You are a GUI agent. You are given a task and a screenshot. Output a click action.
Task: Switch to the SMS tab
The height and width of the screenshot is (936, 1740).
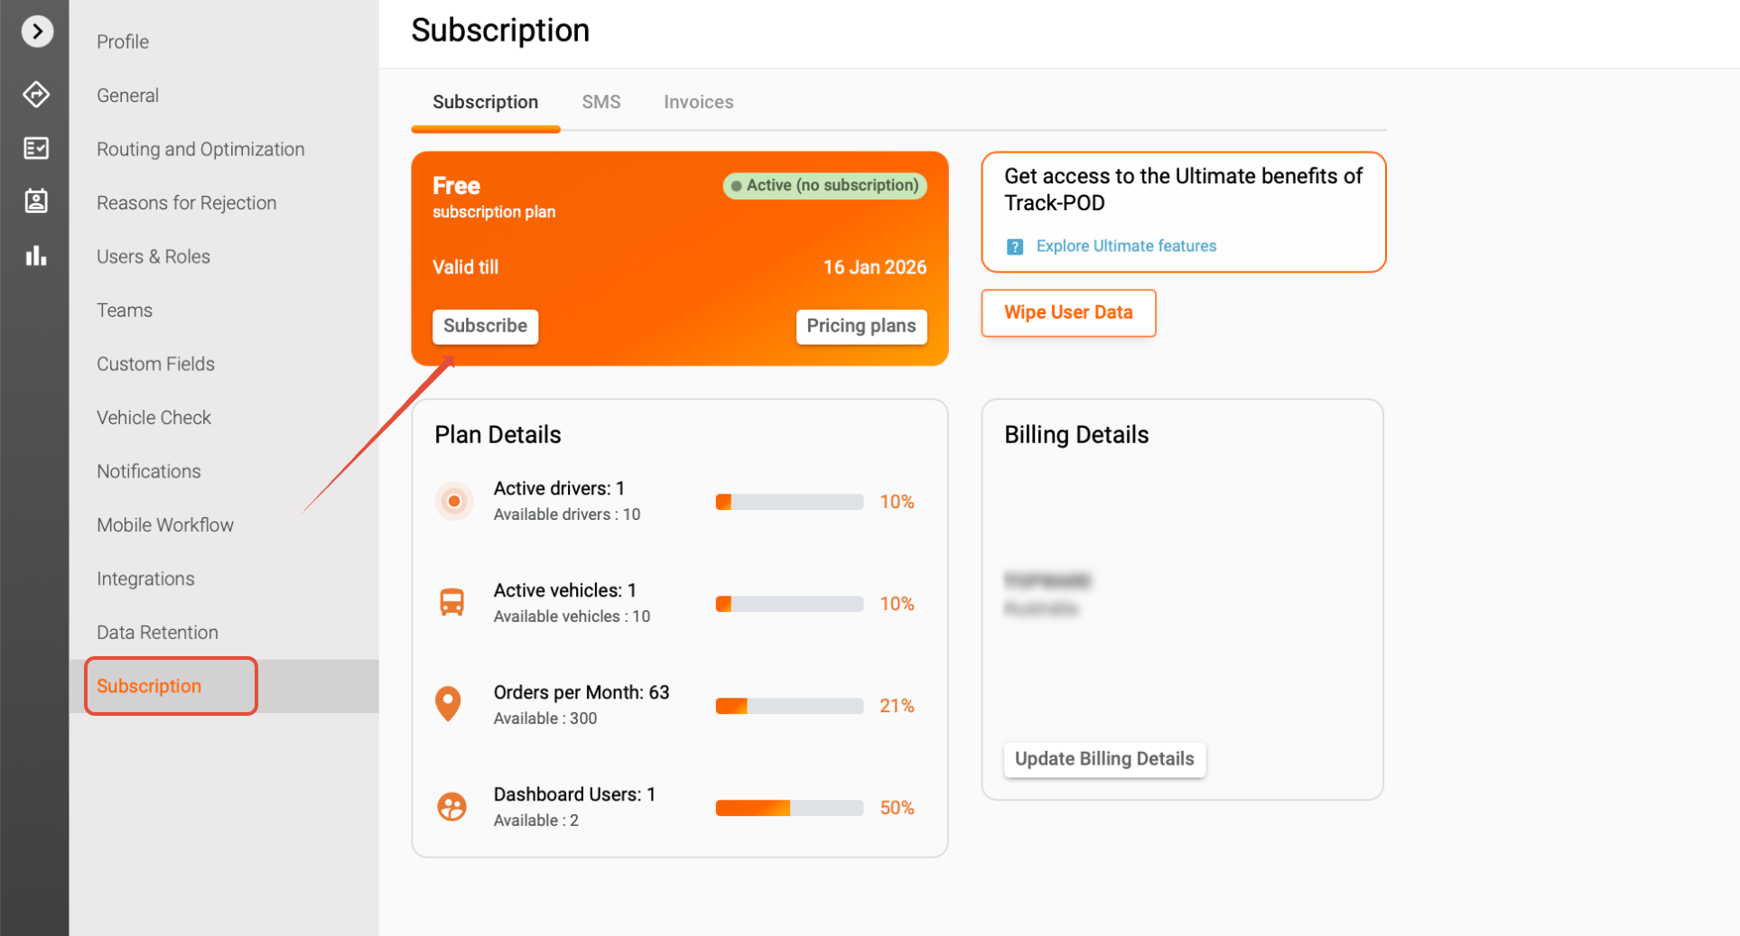[x=600, y=102]
